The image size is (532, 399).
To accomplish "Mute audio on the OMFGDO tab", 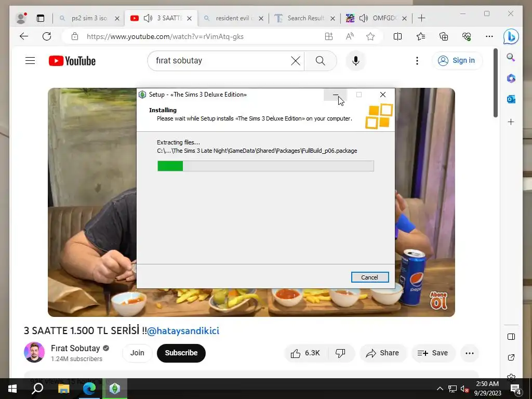I will [x=363, y=18].
